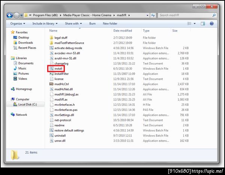This screenshot has width=225, height=175.
Task: Expand the address bar history dropdown
Action: pos(147,15)
